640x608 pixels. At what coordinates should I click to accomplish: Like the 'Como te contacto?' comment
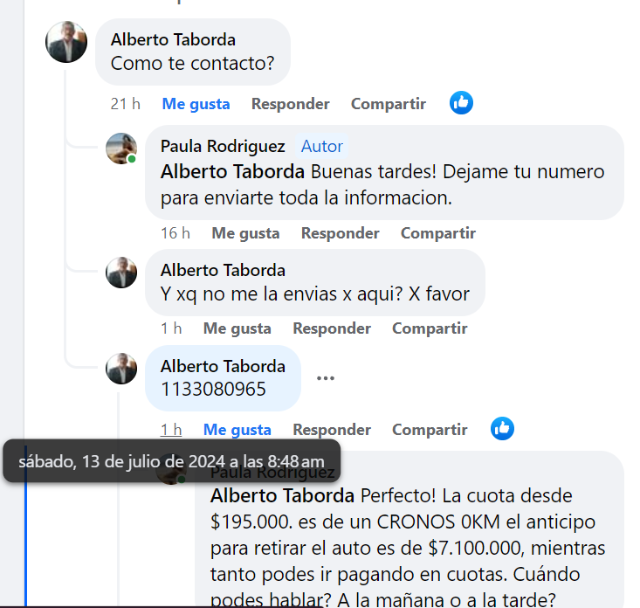196,104
